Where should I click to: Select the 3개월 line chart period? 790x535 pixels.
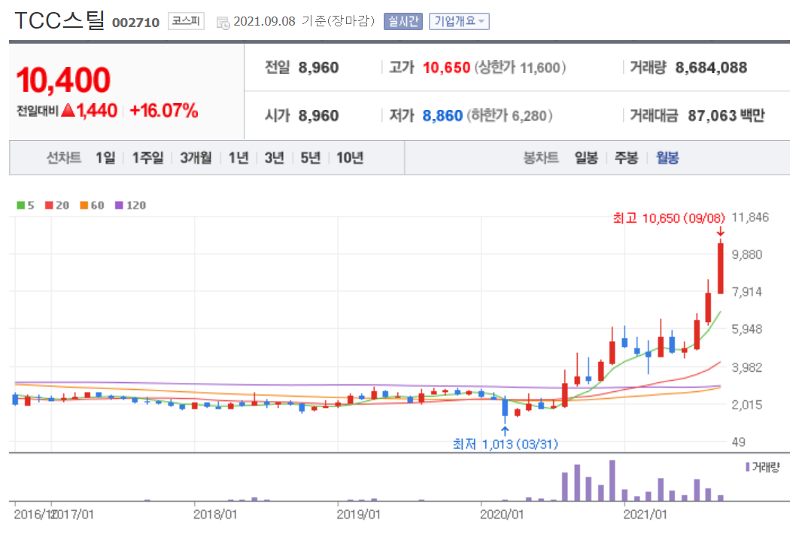196,158
